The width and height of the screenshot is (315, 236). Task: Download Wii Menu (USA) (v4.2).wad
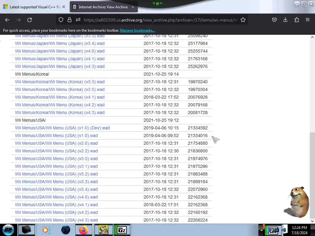coord(56,213)
